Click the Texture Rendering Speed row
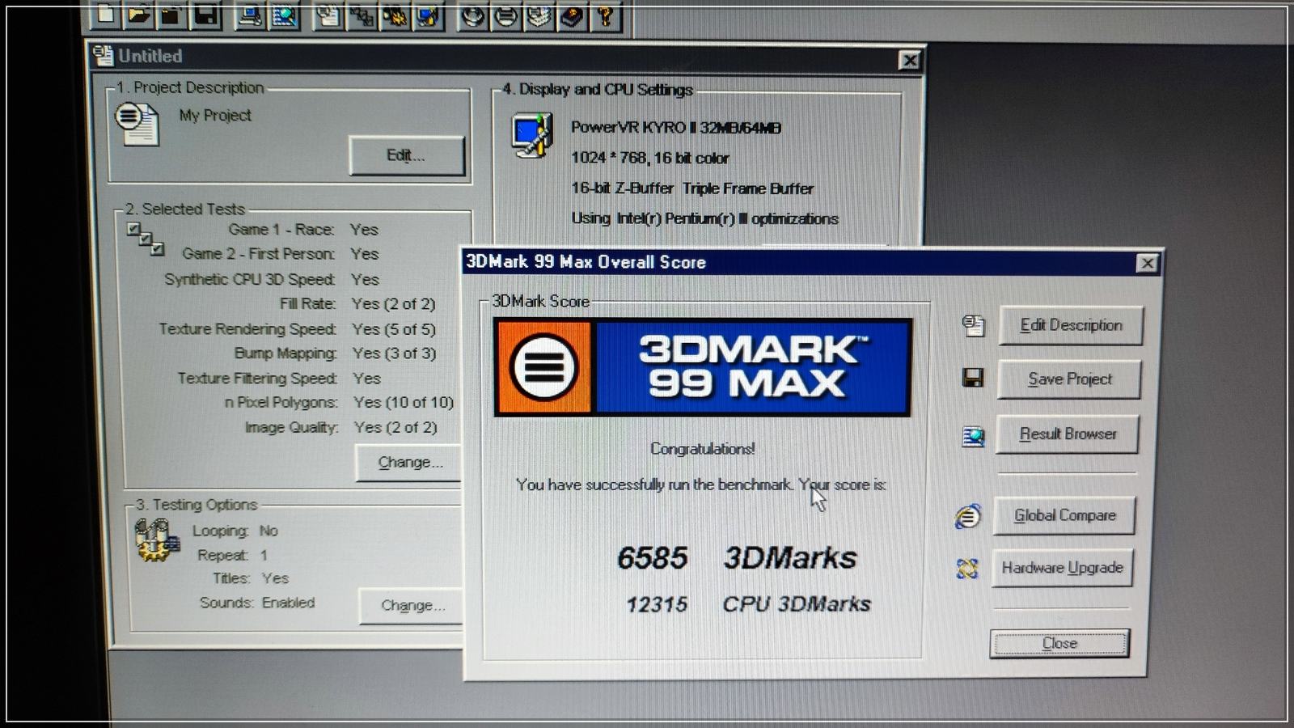The width and height of the screenshot is (1294, 728). [297, 329]
